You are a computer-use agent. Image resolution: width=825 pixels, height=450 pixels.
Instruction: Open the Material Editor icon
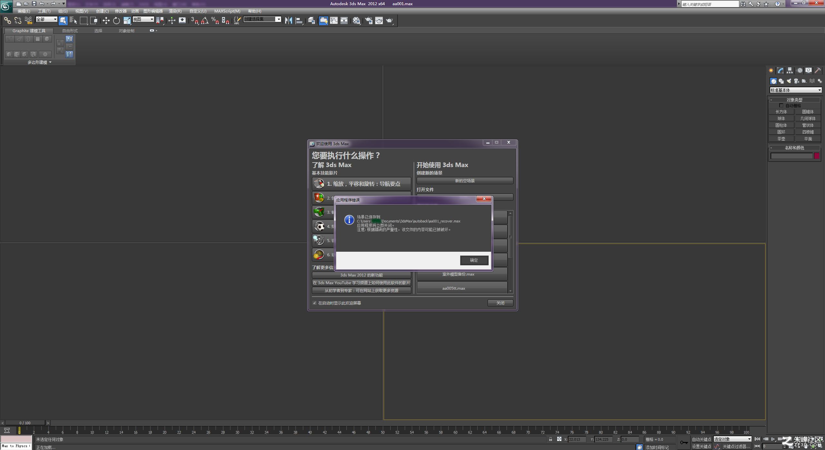click(356, 21)
